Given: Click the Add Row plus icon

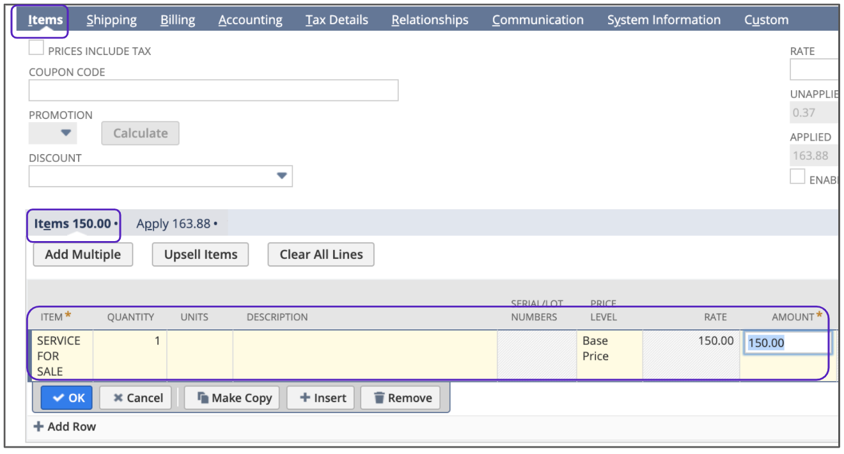Looking at the screenshot, I should coord(39,427).
